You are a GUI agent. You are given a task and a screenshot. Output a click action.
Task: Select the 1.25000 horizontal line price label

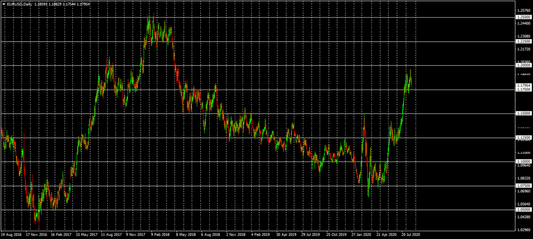[x=524, y=17]
